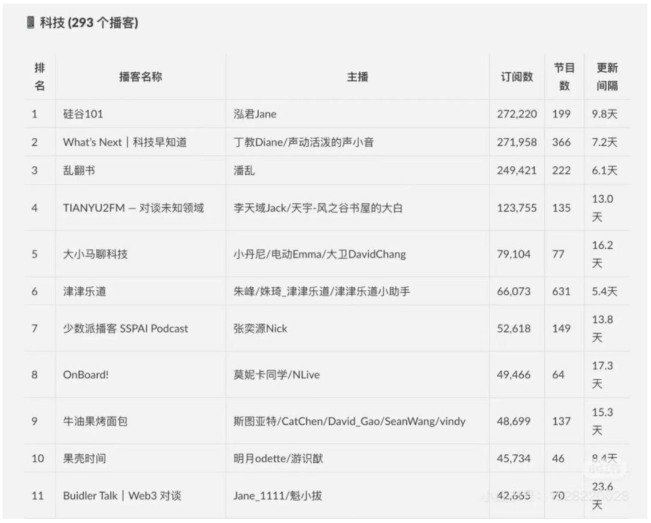Click the 排名 column header
The width and height of the screenshot is (651, 523).
click(x=39, y=77)
